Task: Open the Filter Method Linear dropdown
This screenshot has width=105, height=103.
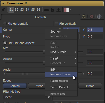Action: pyautogui.click(x=27, y=97)
